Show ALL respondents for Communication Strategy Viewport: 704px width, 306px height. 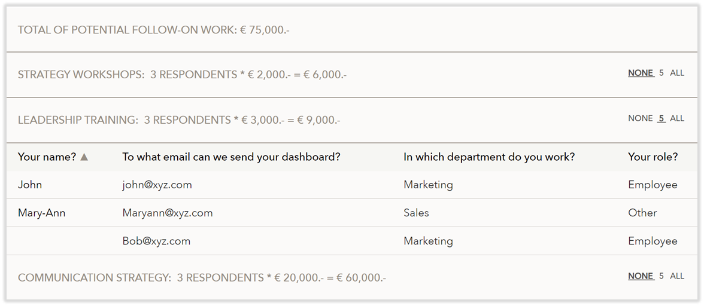[677, 276]
